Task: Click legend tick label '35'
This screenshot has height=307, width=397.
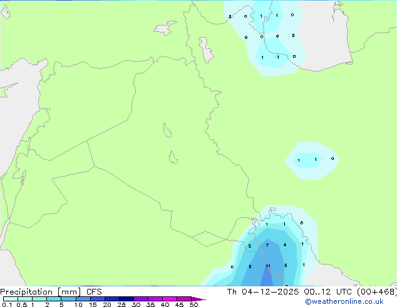Action: click(x=150, y=304)
